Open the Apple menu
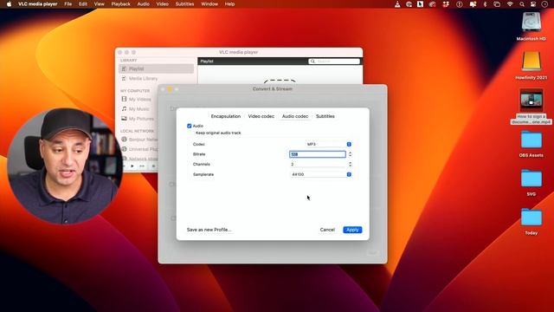Screen dimensions: 554x312 [x=10, y=4]
